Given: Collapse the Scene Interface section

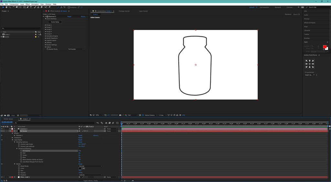Looking at the screenshot, I should (46, 19).
